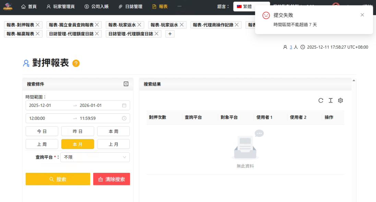Click the refresh icon above results table
Viewport: 376px width, 202px height.
[321, 100]
